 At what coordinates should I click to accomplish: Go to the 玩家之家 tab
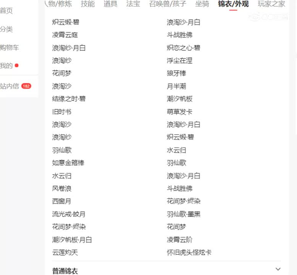[271, 4]
